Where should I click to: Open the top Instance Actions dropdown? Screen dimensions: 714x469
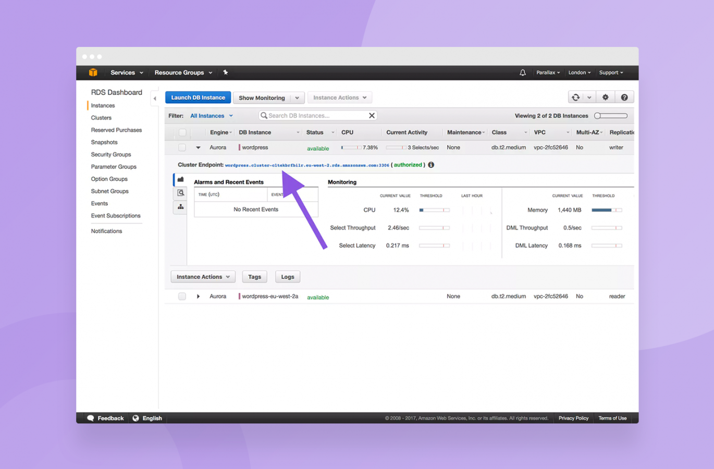point(340,97)
